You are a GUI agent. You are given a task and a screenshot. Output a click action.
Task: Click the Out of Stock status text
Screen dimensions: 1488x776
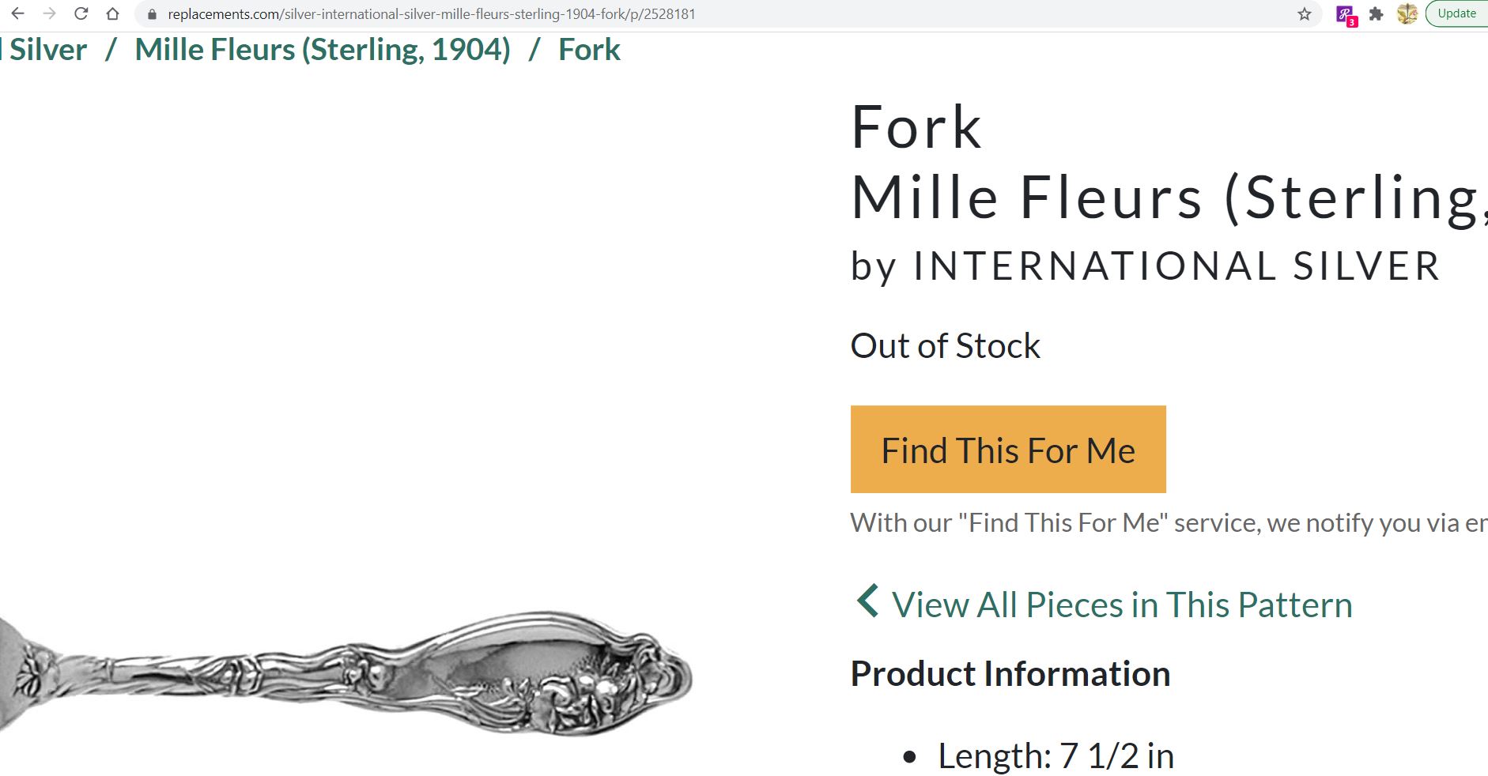[945, 346]
